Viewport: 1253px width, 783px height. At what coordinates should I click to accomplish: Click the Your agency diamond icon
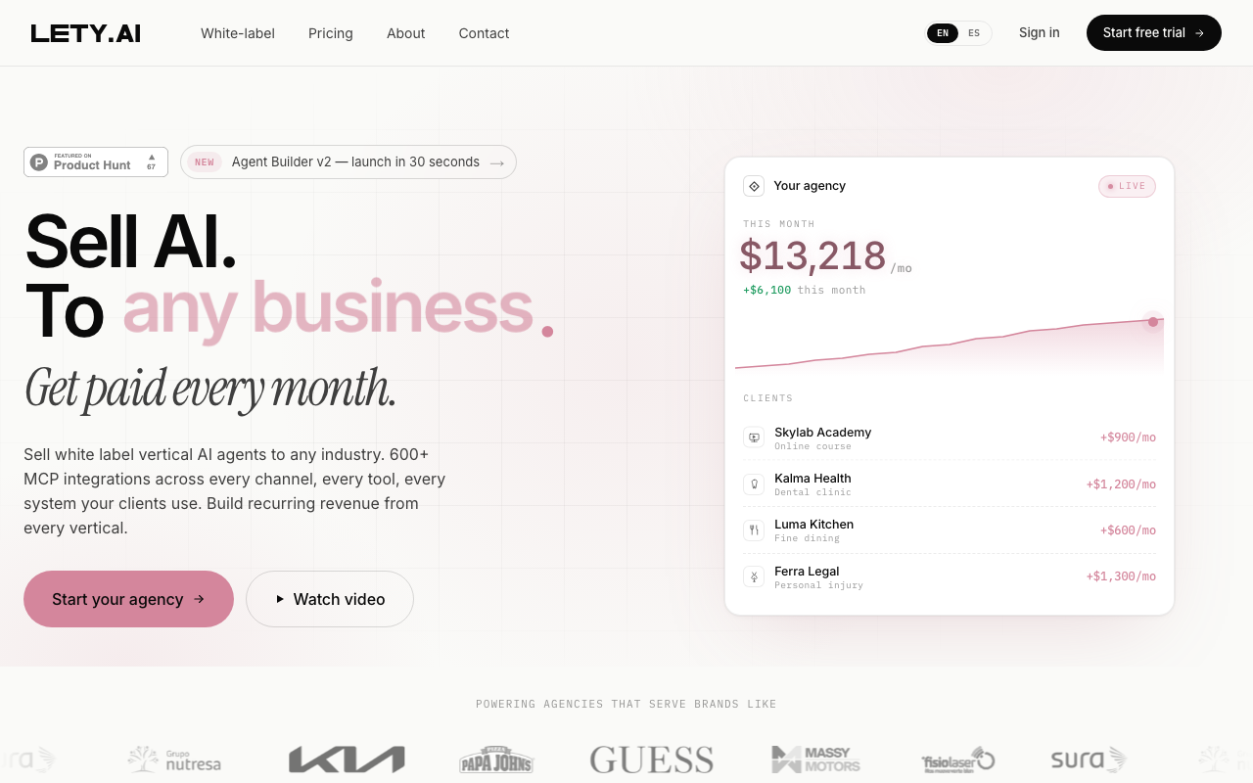pyautogui.click(x=754, y=186)
